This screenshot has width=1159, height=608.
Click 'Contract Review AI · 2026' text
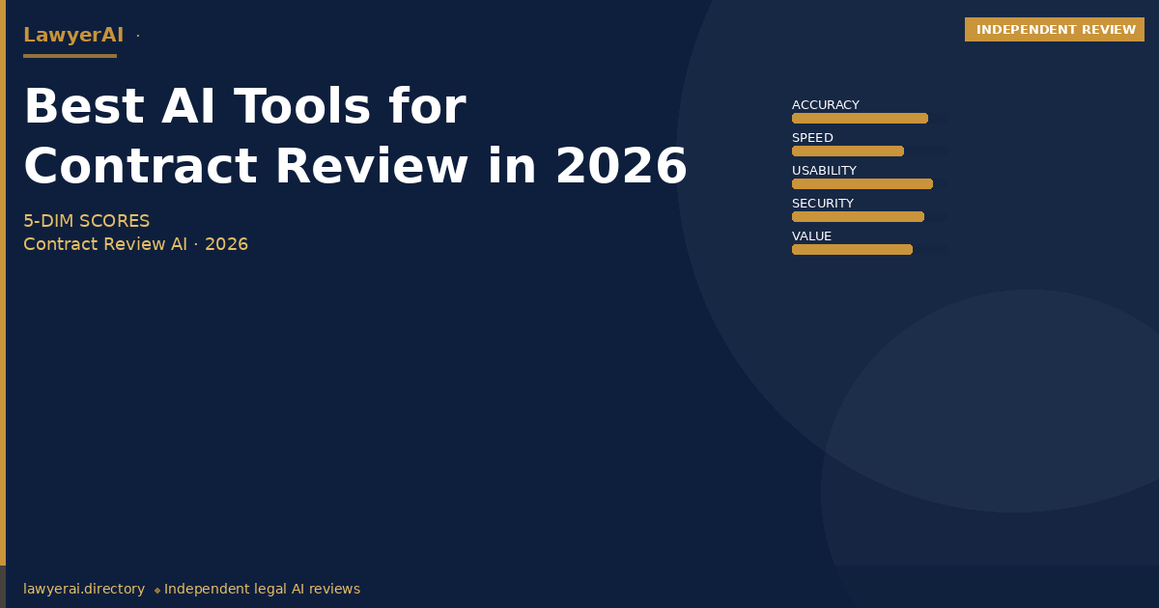click(x=135, y=244)
